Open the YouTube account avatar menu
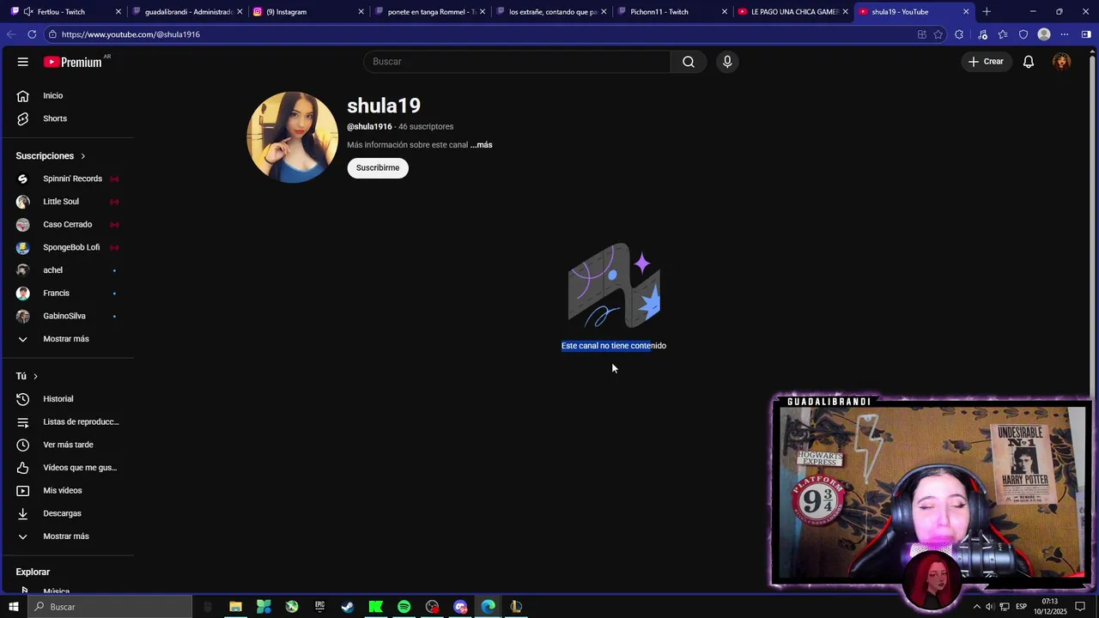 (1062, 62)
